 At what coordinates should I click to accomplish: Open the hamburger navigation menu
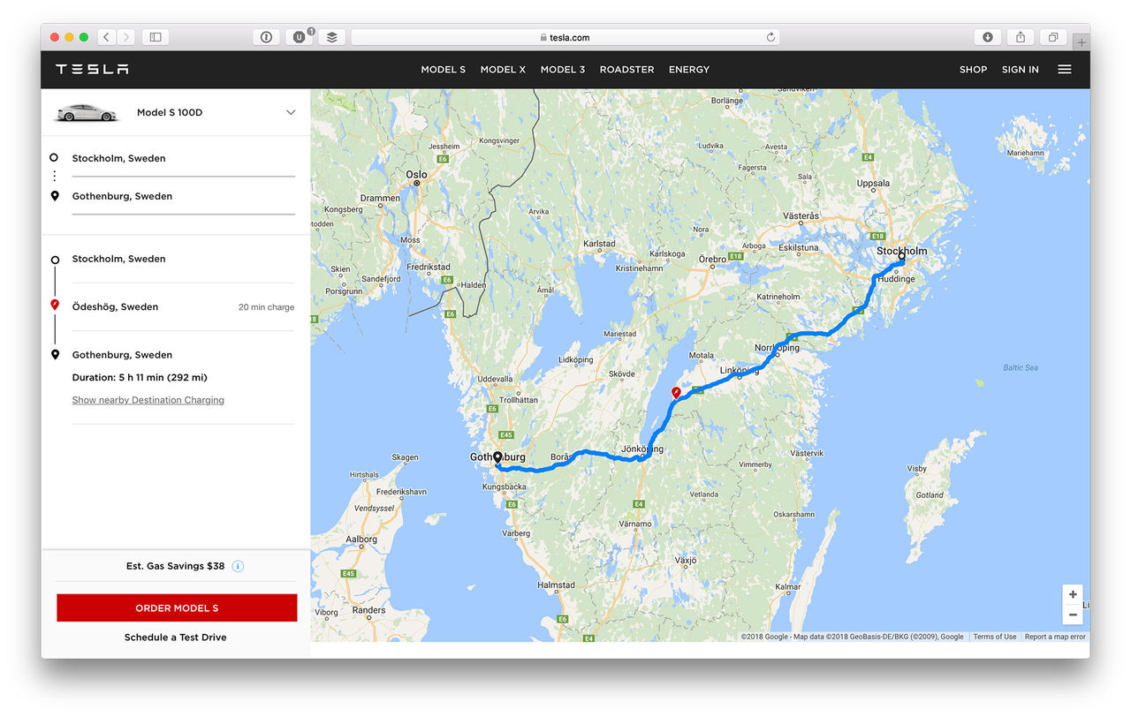[1064, 69]
